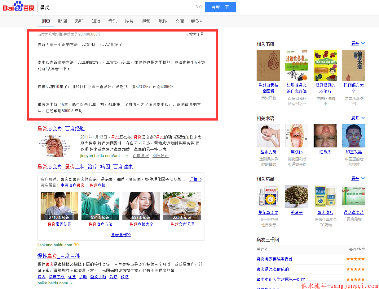Screen dimensions: 379x289
Task: Click the 详情>> link
Action: pyautogui.click(x=196, y=179)
